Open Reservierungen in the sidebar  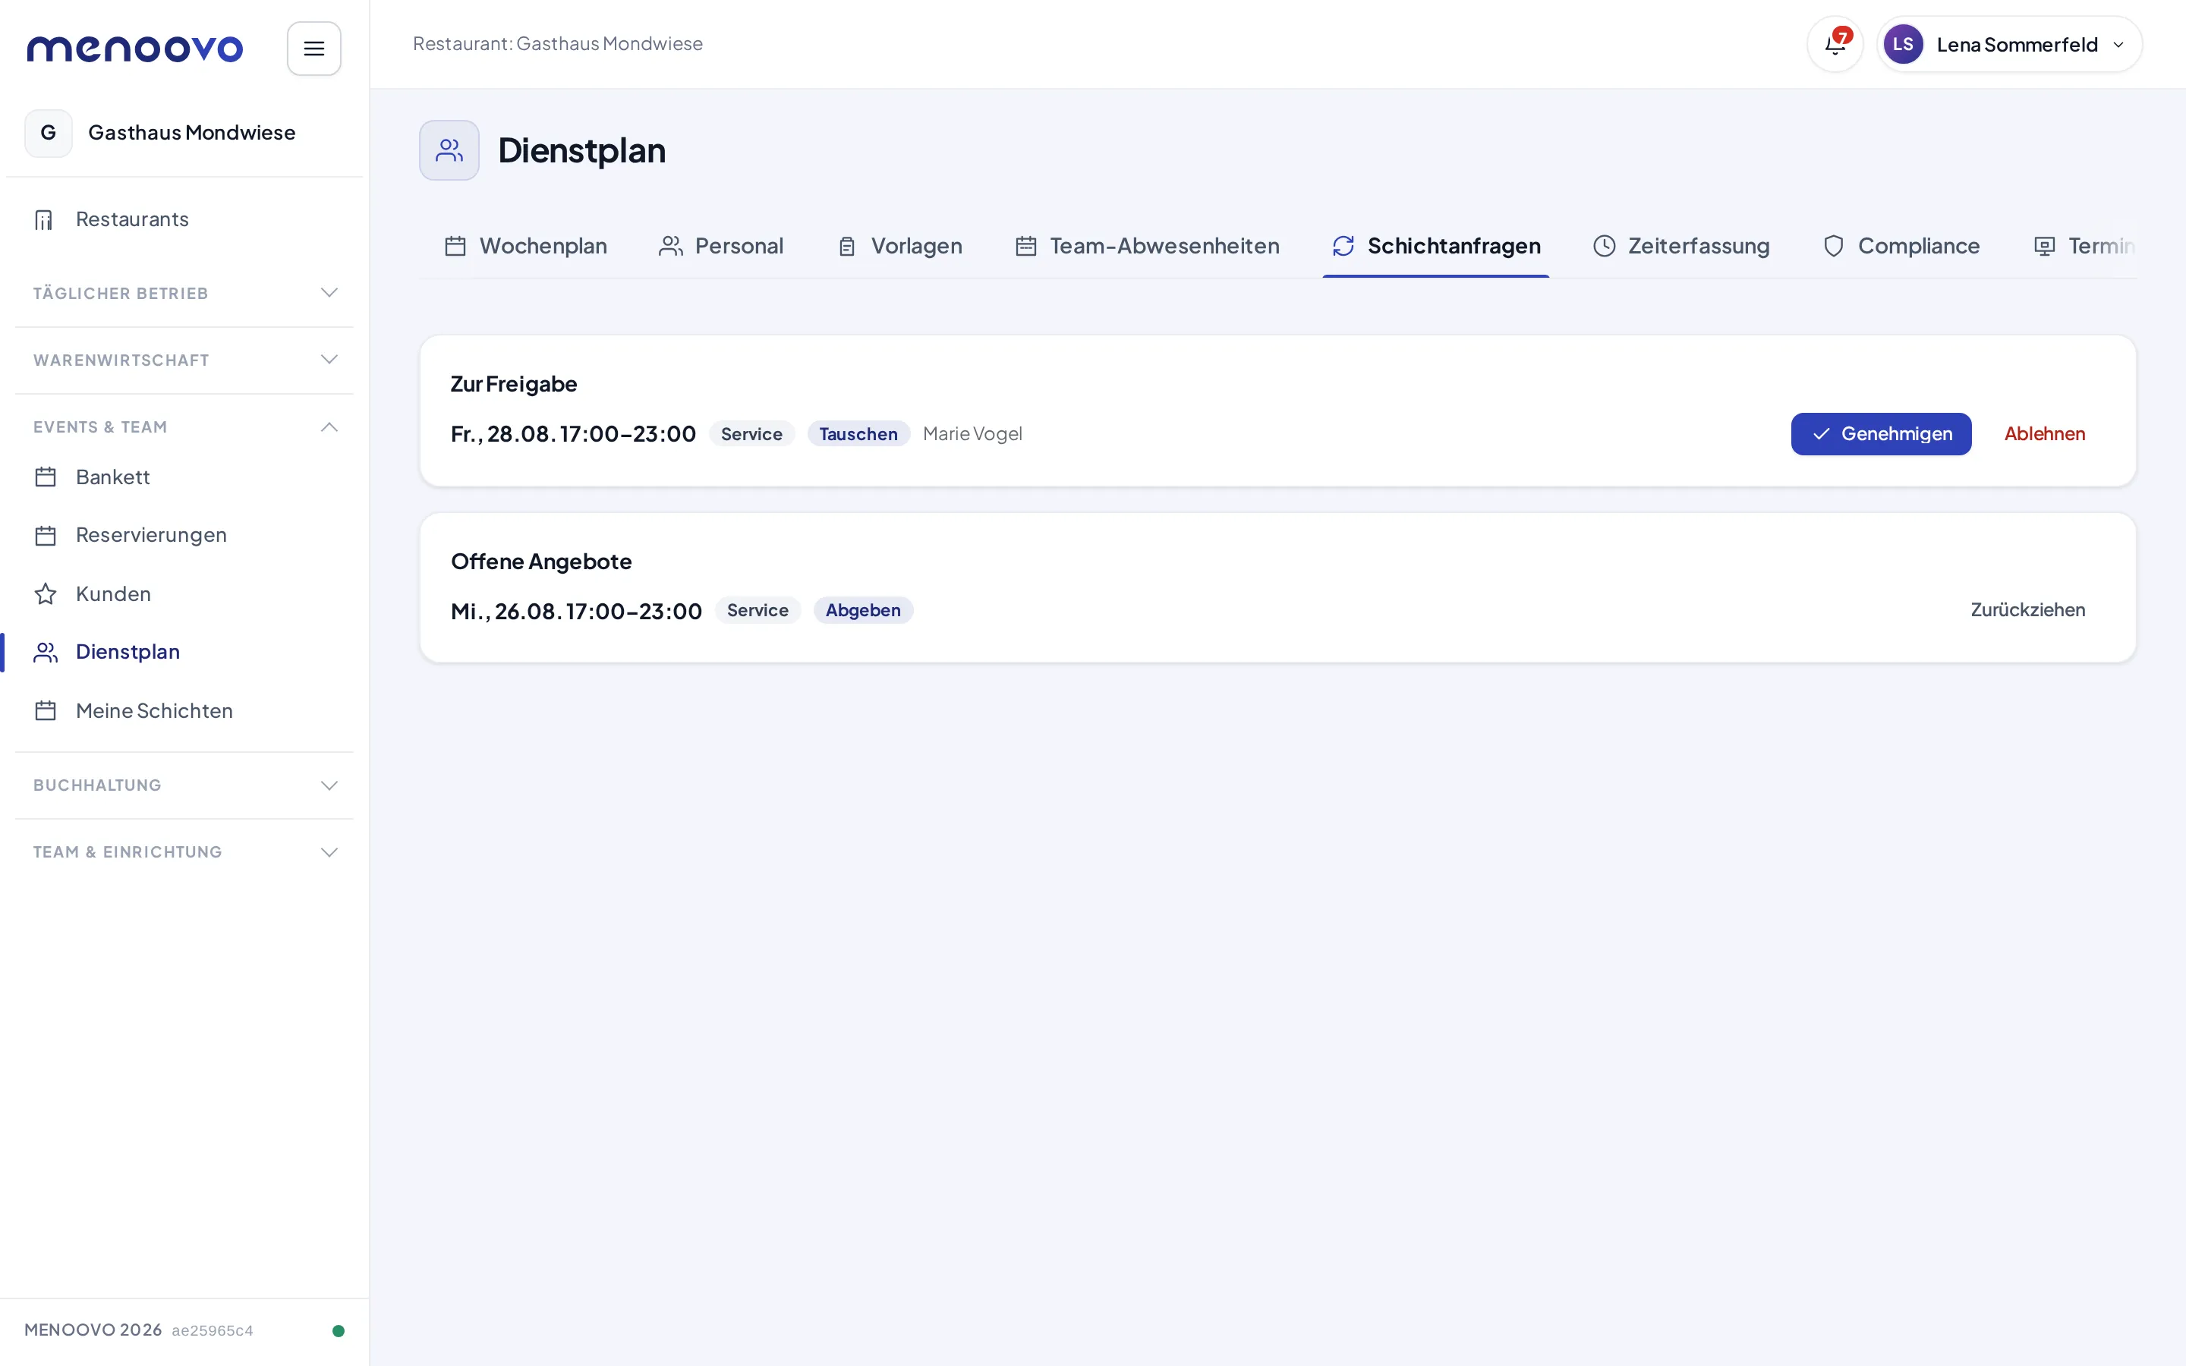click(184, 536)
